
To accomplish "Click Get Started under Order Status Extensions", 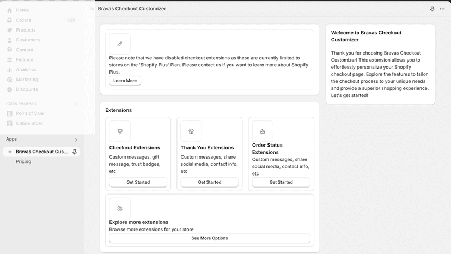I will pyautogui.click(x=281, y=182).
